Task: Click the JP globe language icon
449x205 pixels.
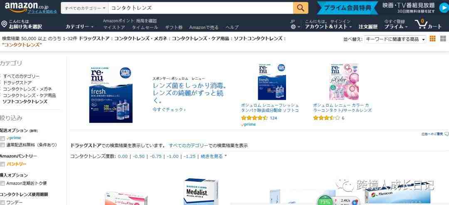Action: 293,27
